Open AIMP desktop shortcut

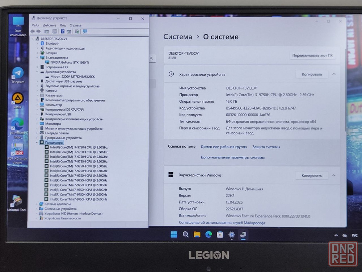click(x=17, y=100)
